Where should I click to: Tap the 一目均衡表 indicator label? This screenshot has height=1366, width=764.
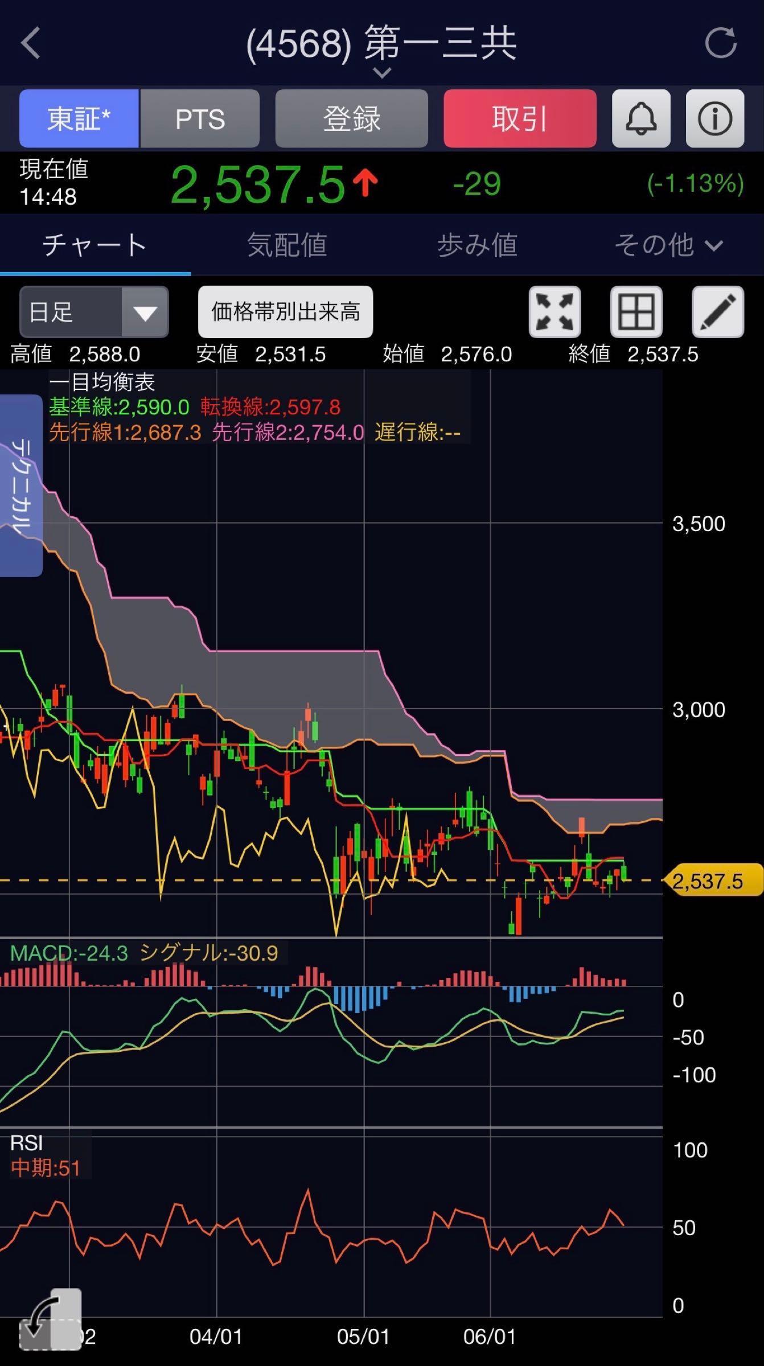102,382
